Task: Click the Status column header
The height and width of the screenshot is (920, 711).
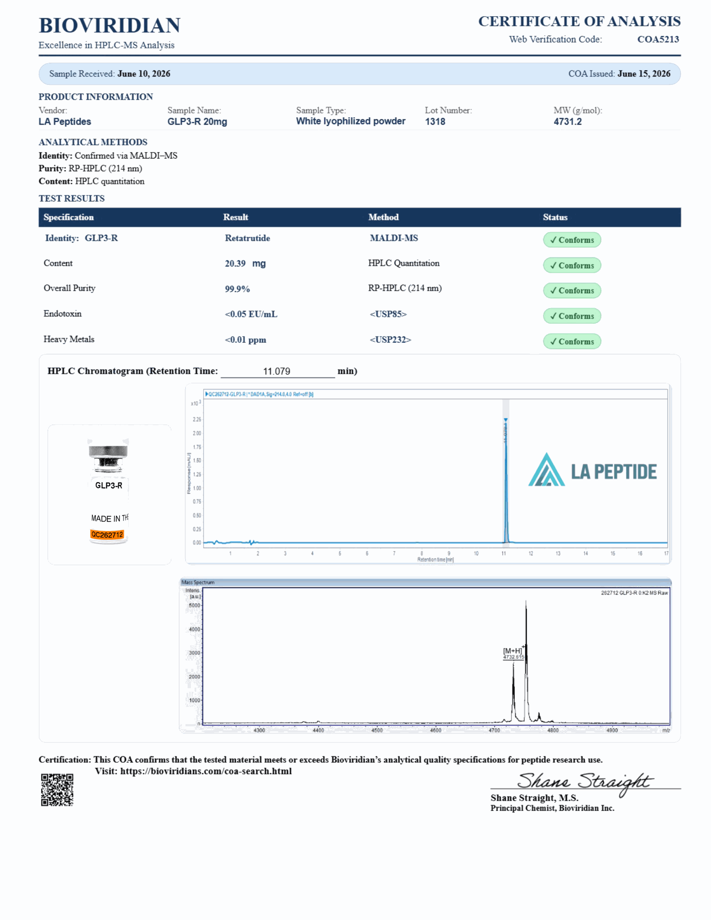Action: click(555, 217)
